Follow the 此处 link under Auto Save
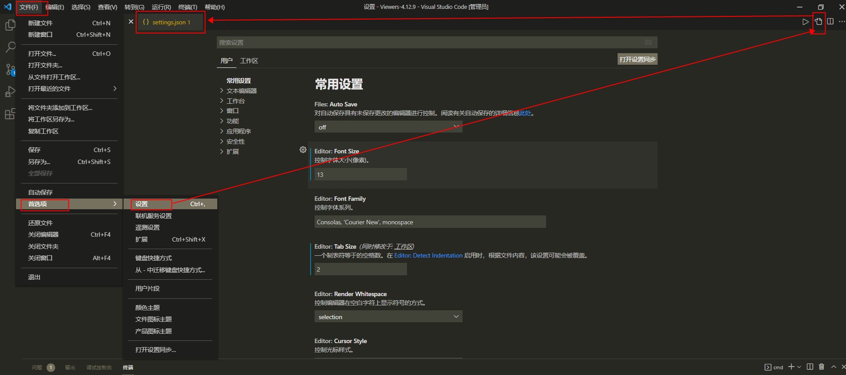Screen dimensions: 846x375 [x=525, y=113]
